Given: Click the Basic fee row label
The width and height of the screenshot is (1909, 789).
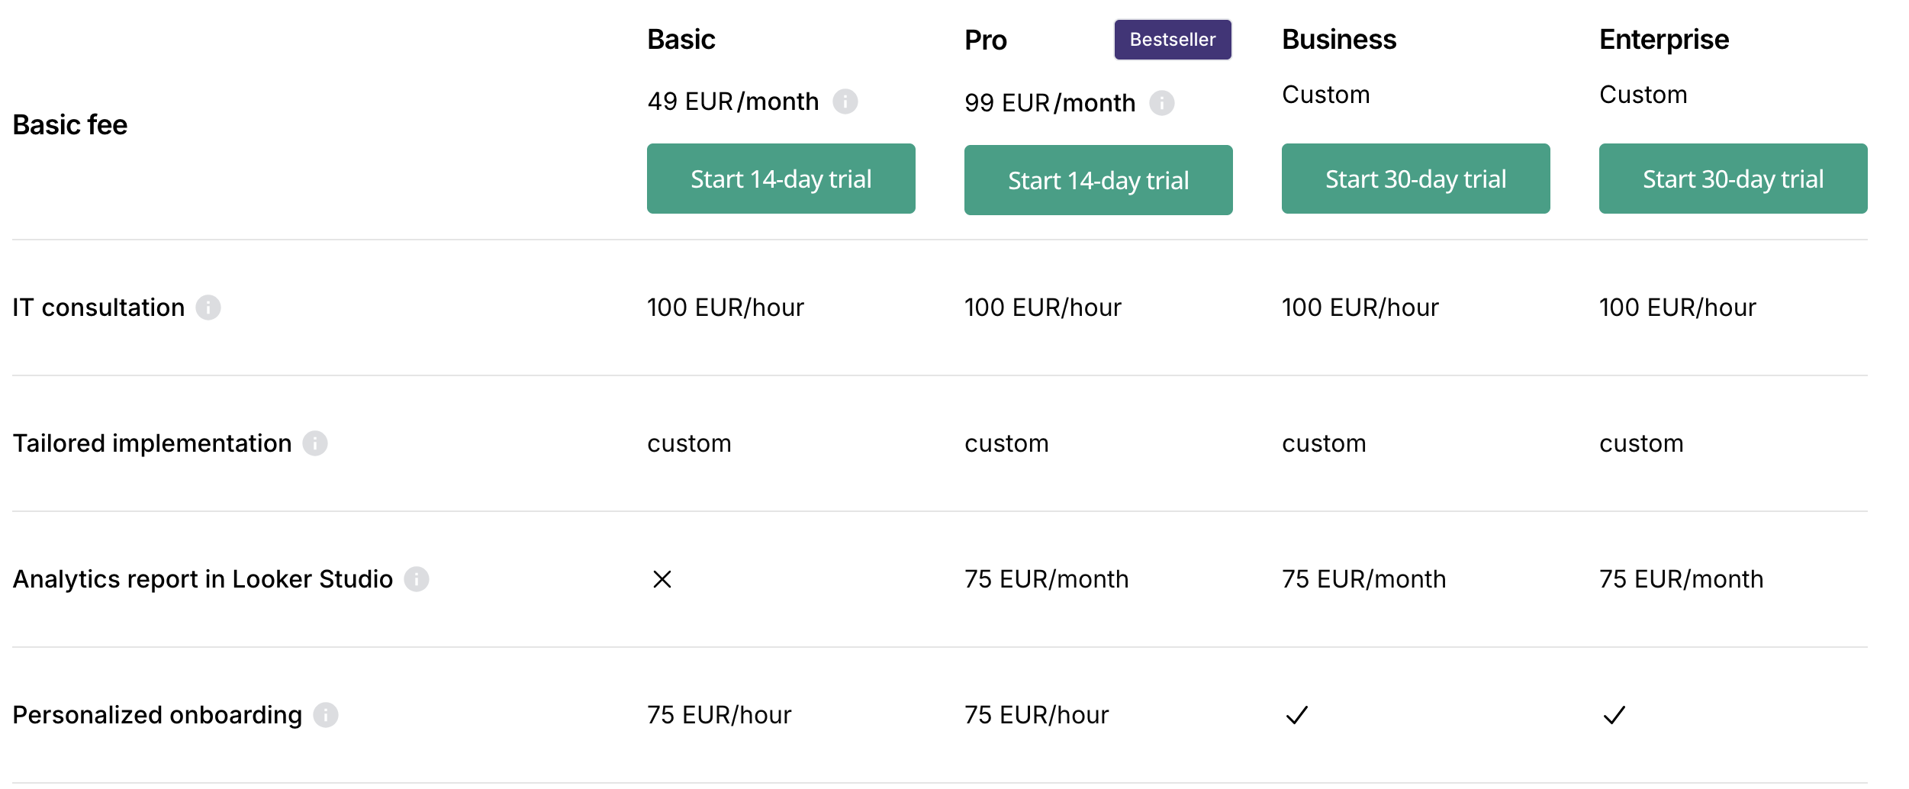Looking at the screenshot, I should point(70,125).
